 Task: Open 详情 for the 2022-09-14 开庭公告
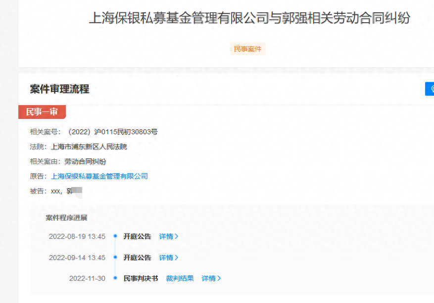point(168,258)
